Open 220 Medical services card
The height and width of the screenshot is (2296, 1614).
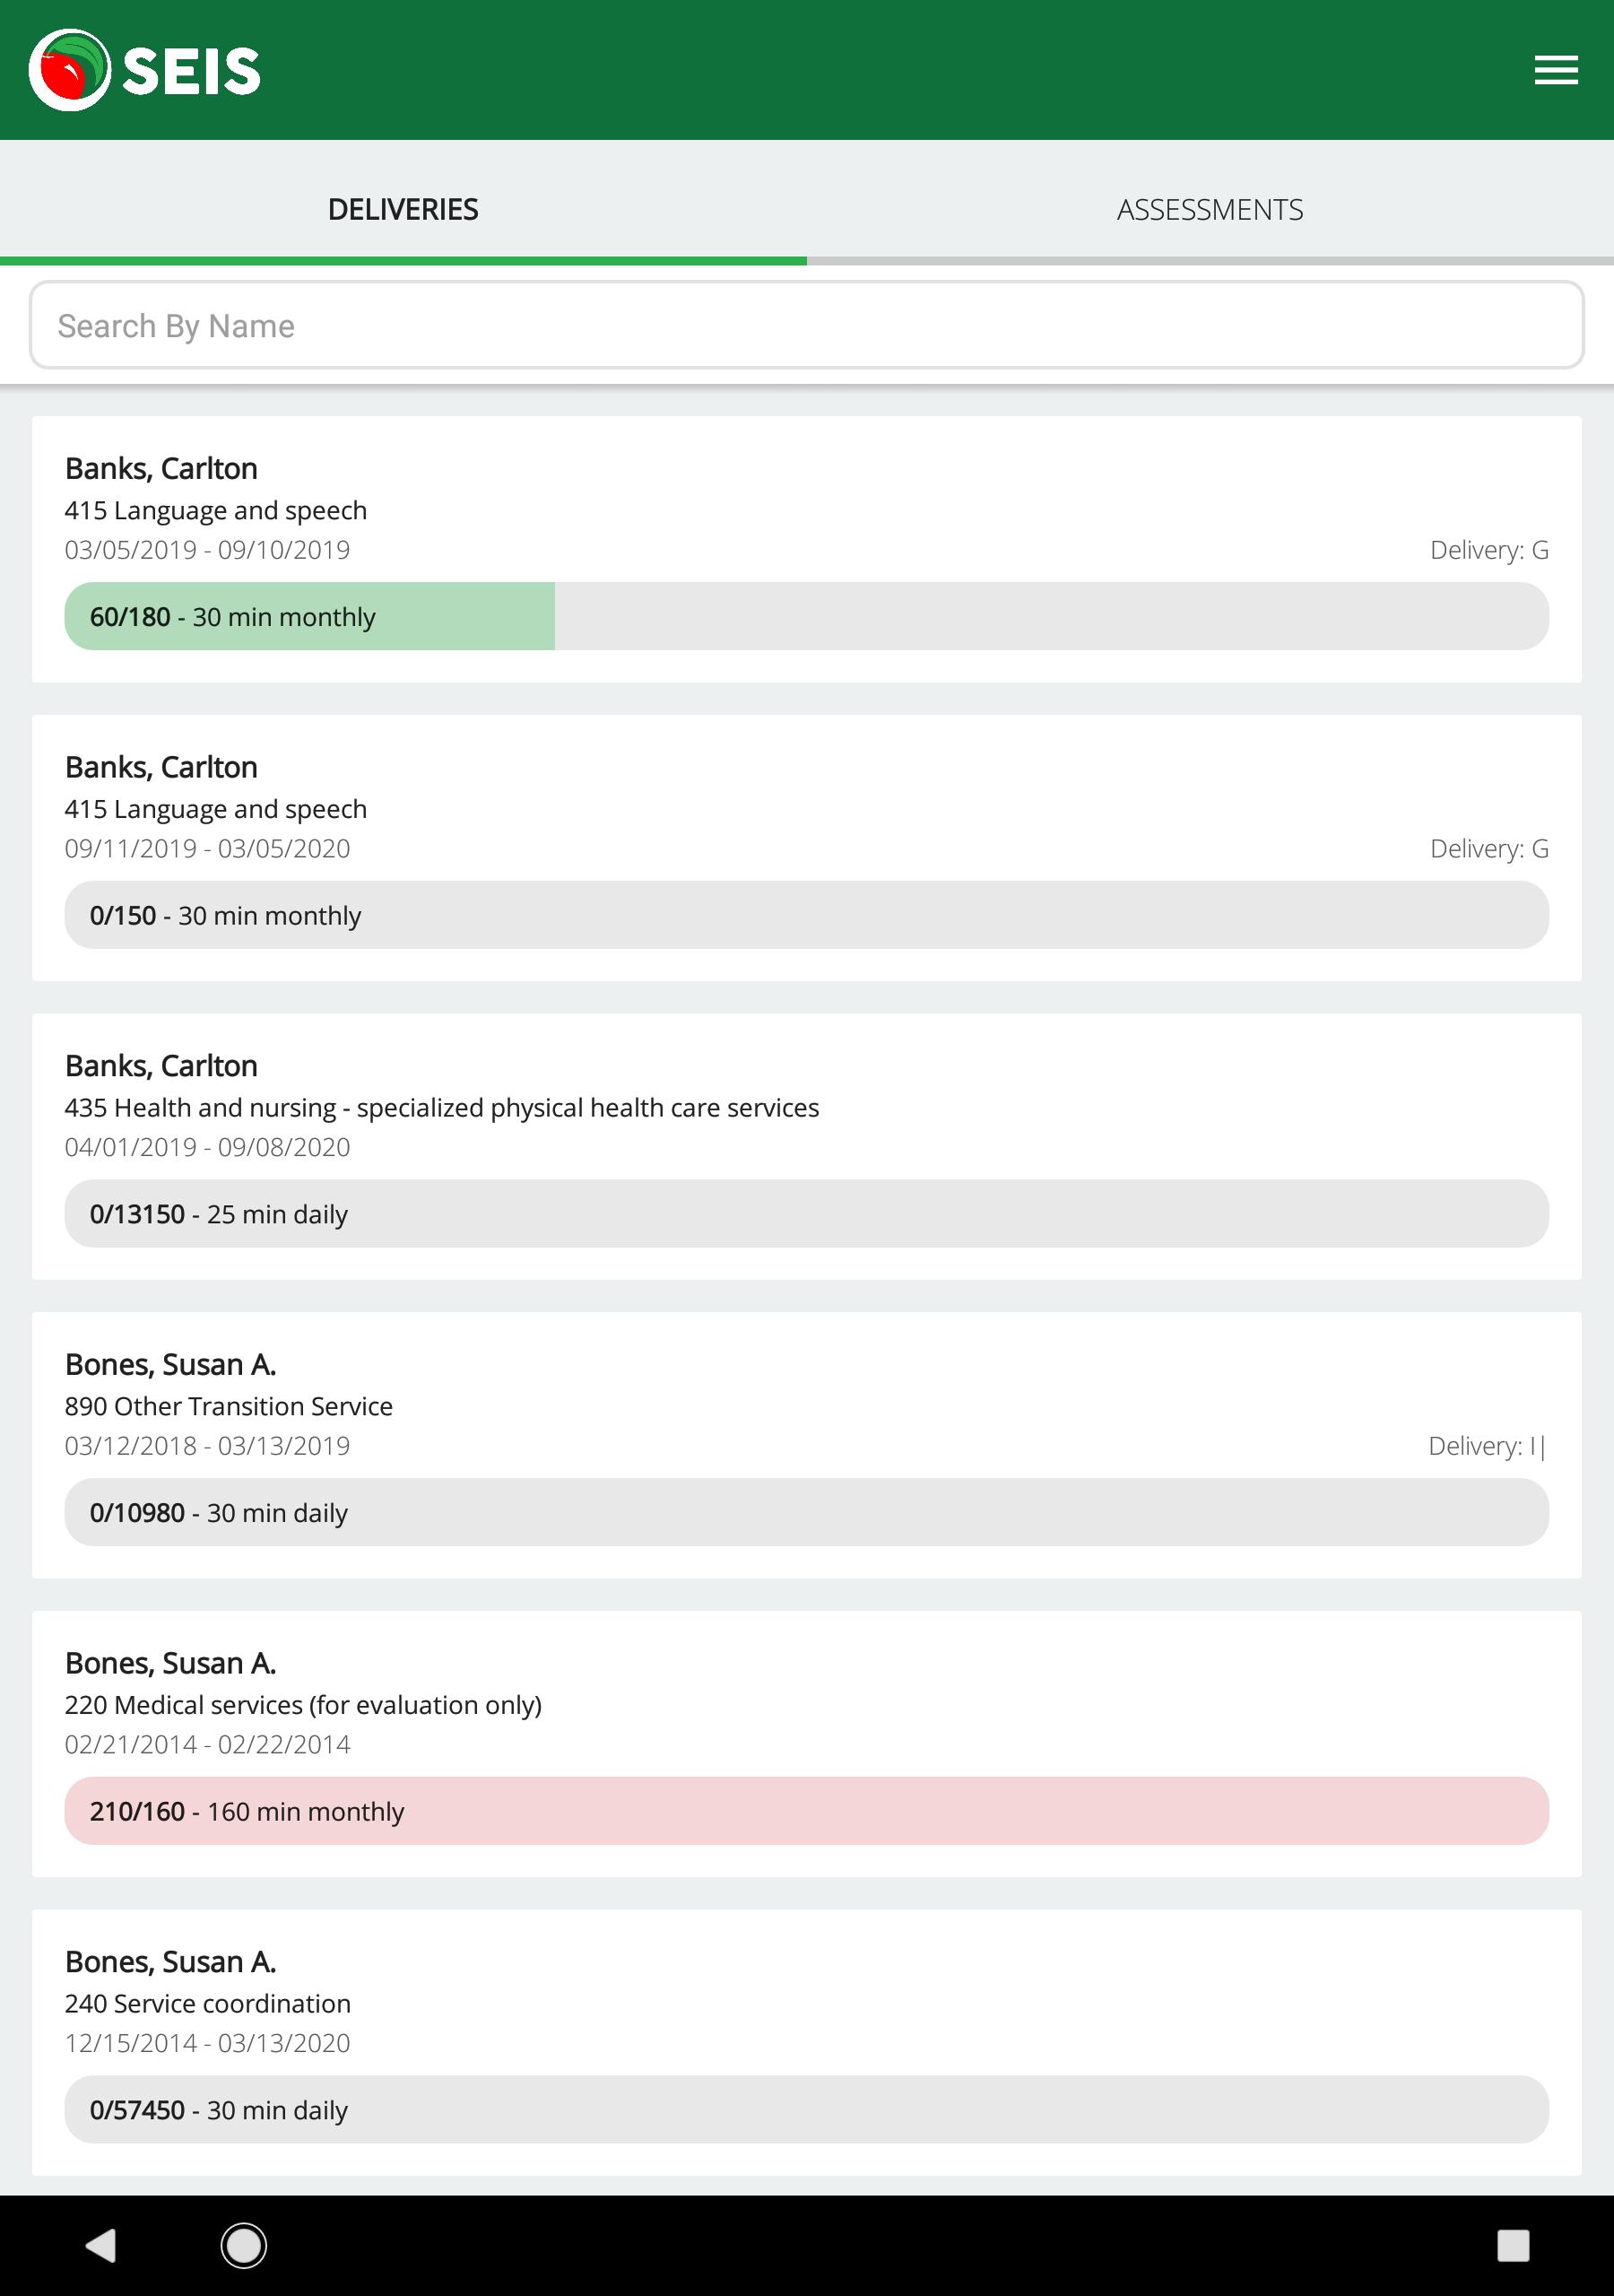807,1744
